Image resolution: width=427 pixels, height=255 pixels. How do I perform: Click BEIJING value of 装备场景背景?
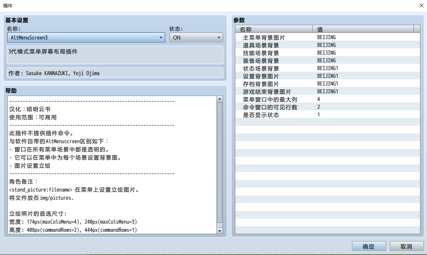(x=326, y=60)
